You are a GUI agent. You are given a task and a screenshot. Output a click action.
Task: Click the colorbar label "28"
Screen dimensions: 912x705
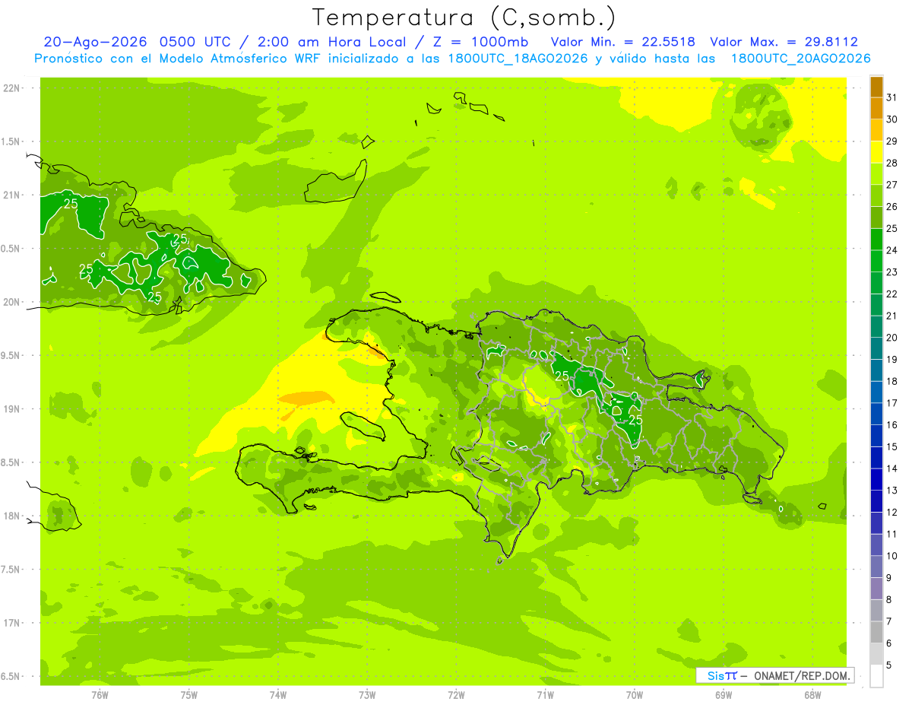click(x=892, y=163)
